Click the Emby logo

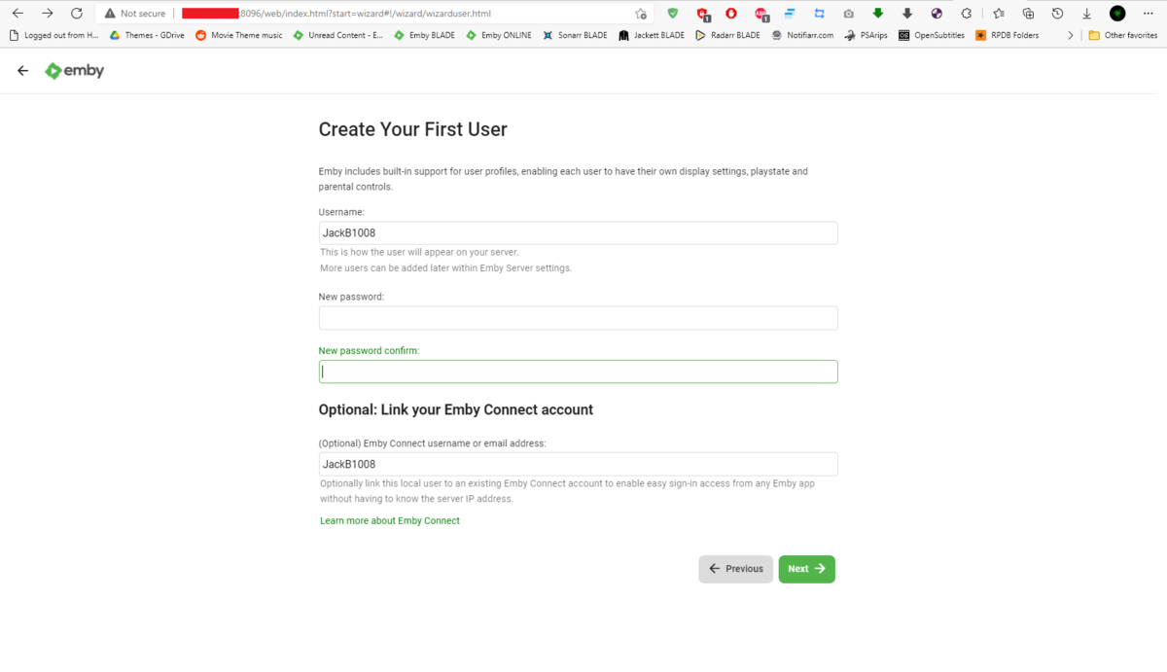point(74,70)
